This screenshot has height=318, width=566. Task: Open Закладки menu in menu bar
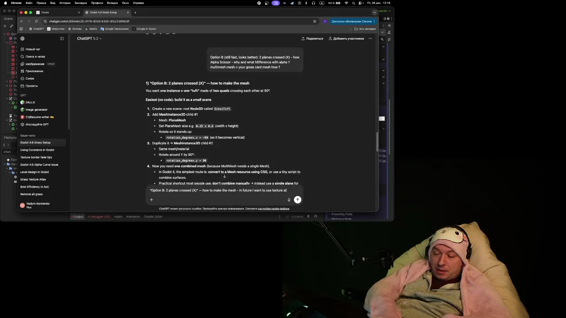click(x=80, y=3)
